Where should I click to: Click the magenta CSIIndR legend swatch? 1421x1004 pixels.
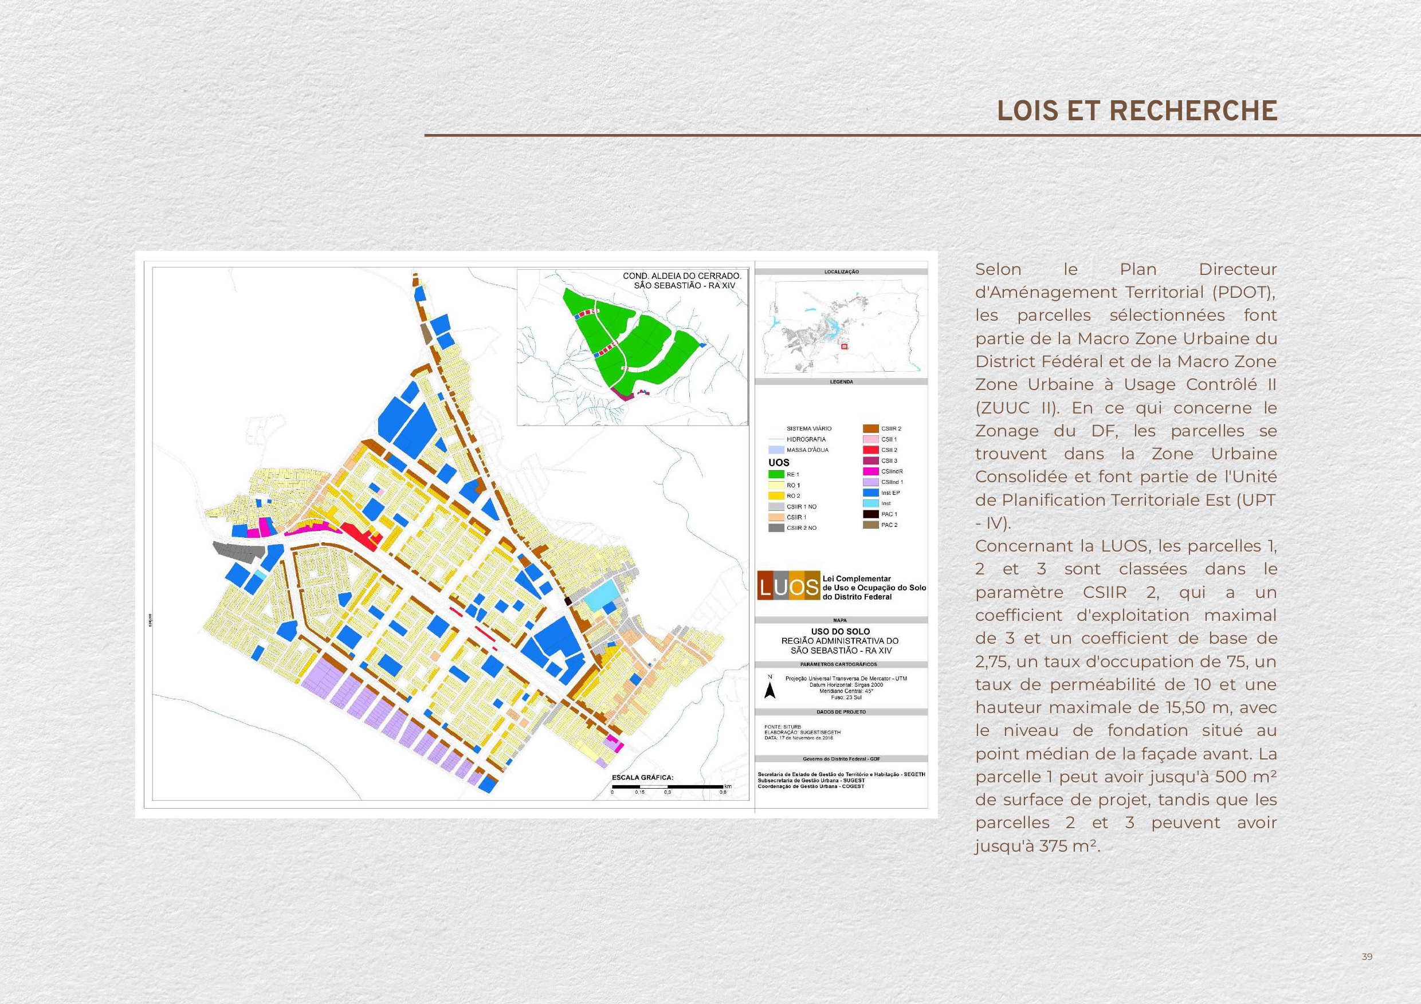tap(871, 471)
